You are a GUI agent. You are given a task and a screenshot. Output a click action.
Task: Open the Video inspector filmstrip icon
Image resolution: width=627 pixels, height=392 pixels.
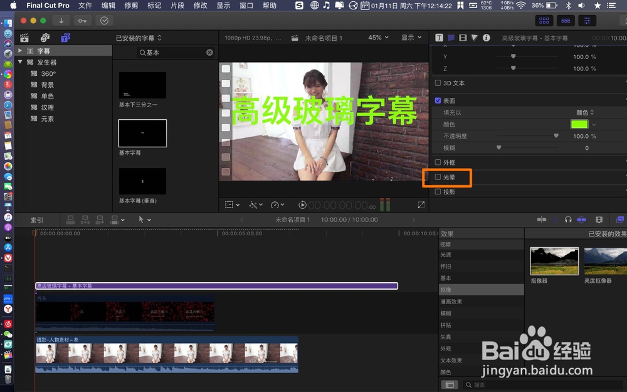point(463,38)
